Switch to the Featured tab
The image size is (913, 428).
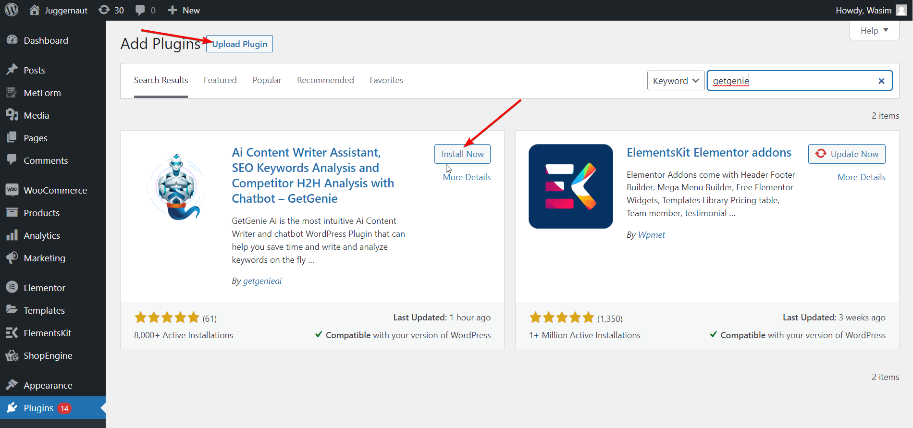(220, 80)
